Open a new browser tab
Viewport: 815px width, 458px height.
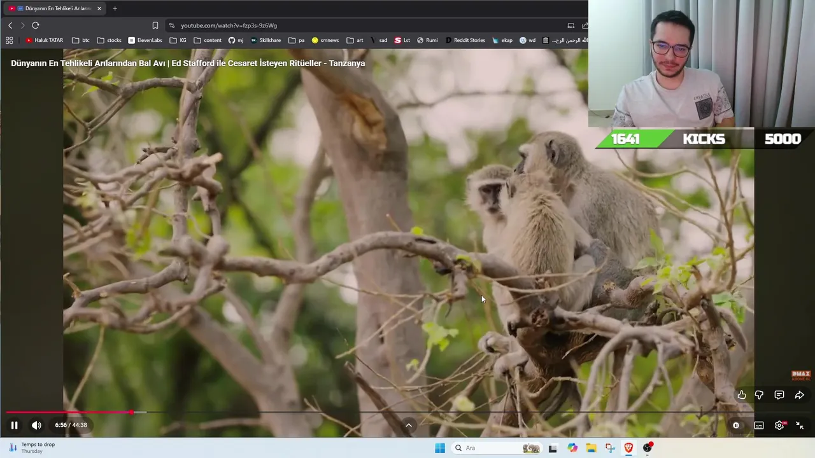[x=115, y=8]
